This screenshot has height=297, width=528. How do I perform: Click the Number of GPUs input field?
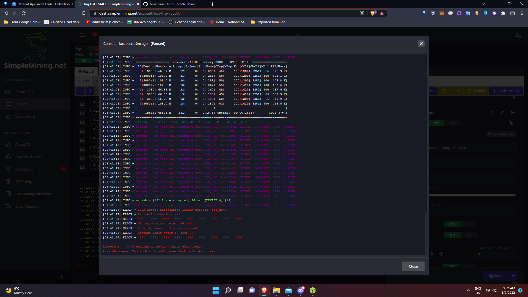coord(496,254)
